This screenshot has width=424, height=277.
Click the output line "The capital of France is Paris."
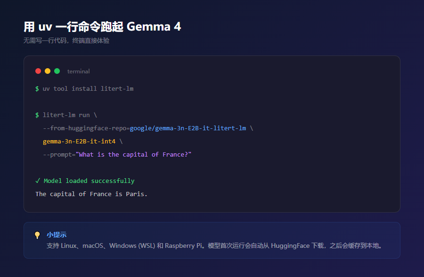pyautogui.click(x=91, y=194)
